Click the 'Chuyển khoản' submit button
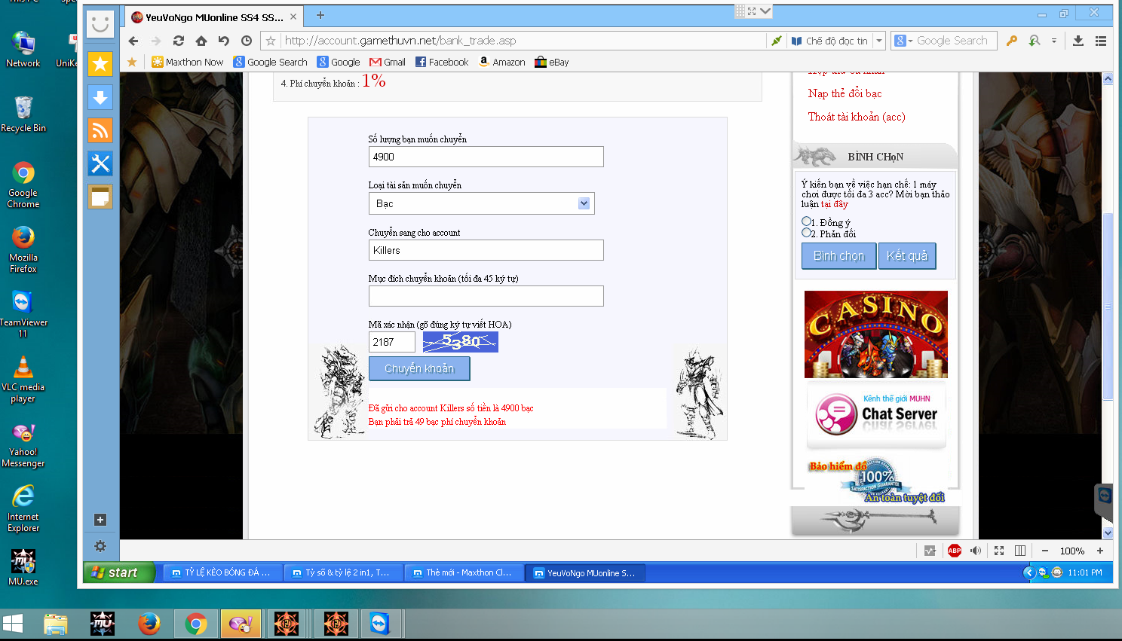 tap(419, 368)
